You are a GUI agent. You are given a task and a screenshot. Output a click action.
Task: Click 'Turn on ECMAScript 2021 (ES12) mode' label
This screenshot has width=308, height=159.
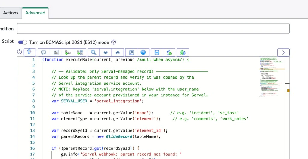(69, 42)
